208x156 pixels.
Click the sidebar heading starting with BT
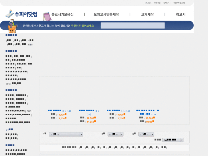[9, 130]
